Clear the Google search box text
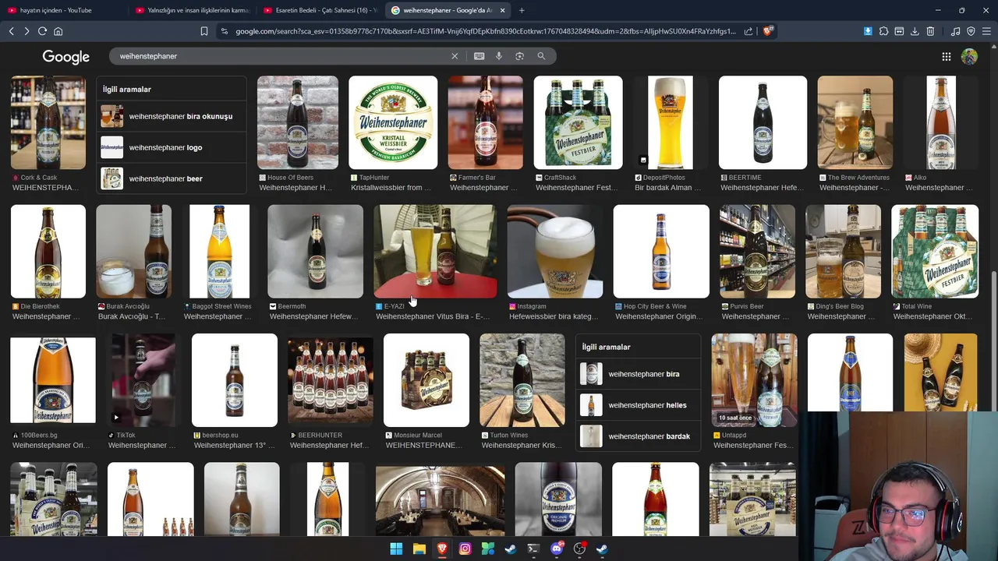This screenshot has width=998, height=561. point(455,56)
